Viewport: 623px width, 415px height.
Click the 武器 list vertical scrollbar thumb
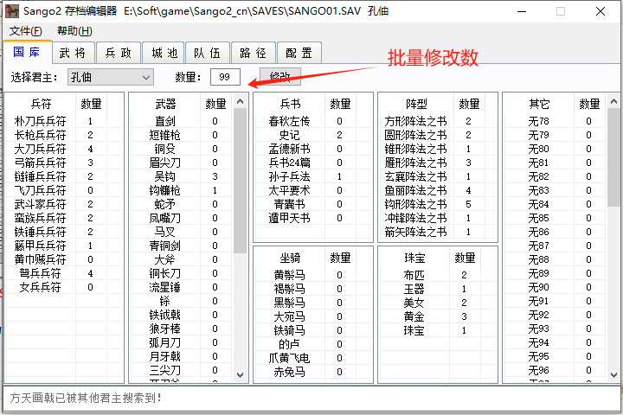point(240,182)
